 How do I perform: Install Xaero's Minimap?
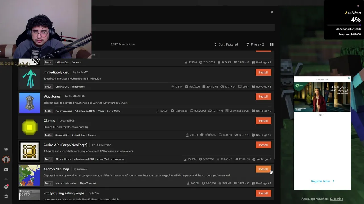[263, 169]
